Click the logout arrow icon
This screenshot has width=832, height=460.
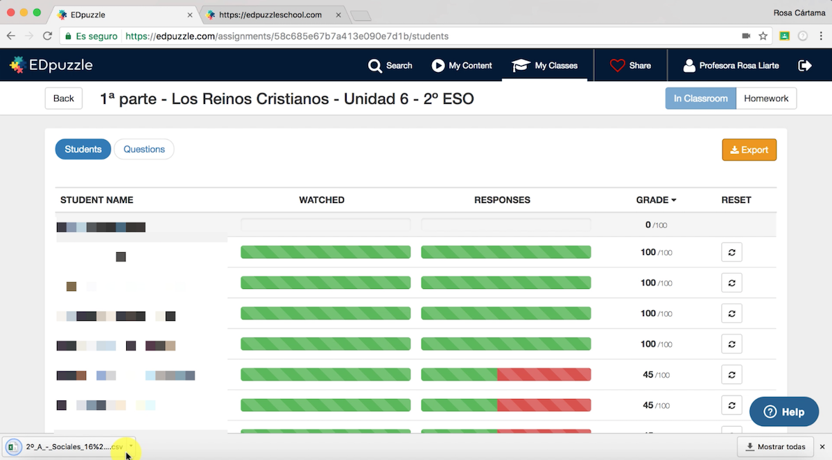tap(805, 65)
